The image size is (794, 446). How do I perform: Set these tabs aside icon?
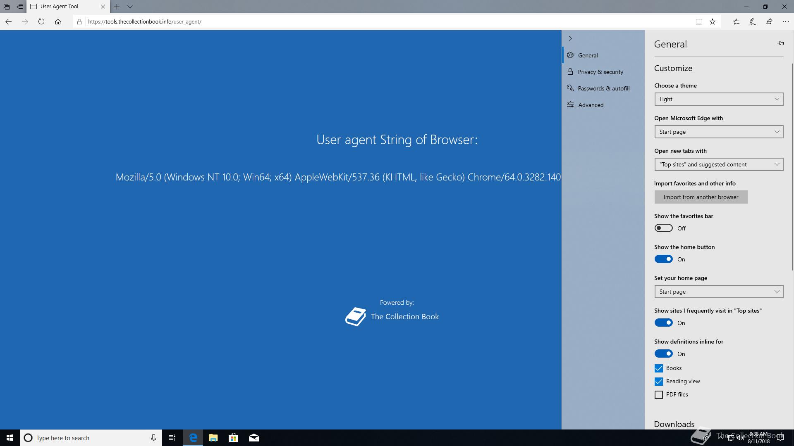click(x=20, y=7)
